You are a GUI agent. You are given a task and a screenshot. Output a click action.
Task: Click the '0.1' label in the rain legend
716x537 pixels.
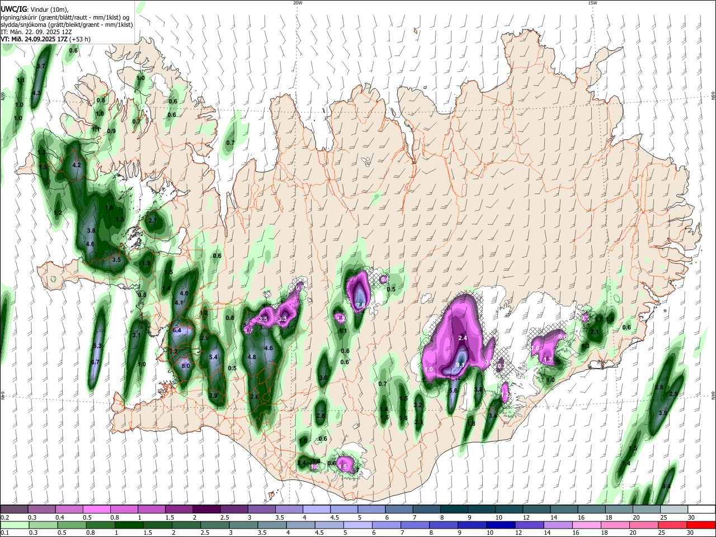click(4, 533)
